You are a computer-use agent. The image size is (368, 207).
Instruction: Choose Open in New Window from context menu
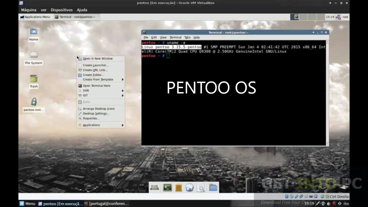point(101,59)
